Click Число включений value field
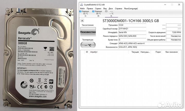Viewport: 185px width, 111px height. (174, 36)
